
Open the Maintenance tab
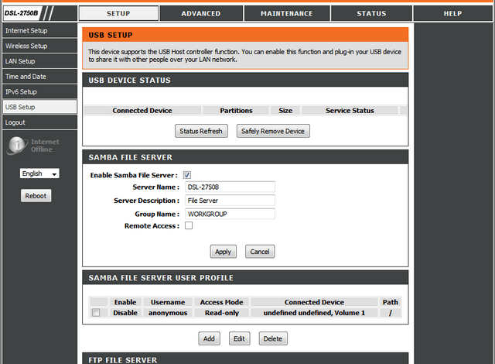(x=286, y=13)
